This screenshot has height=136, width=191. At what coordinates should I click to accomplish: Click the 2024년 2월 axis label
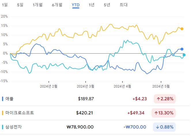(49, 86)
